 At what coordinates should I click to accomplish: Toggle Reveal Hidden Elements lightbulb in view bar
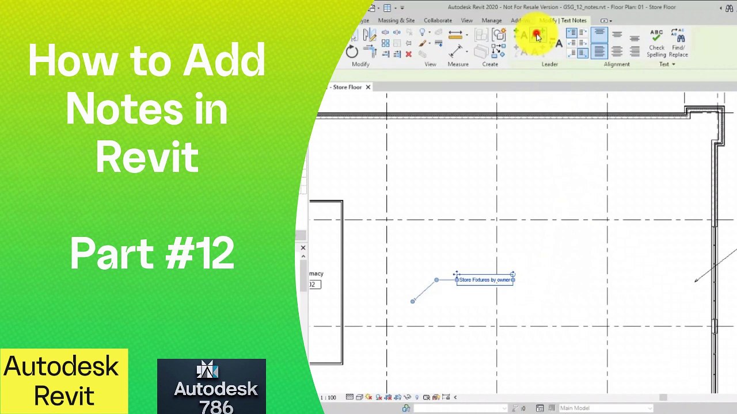tap(417, 397)
